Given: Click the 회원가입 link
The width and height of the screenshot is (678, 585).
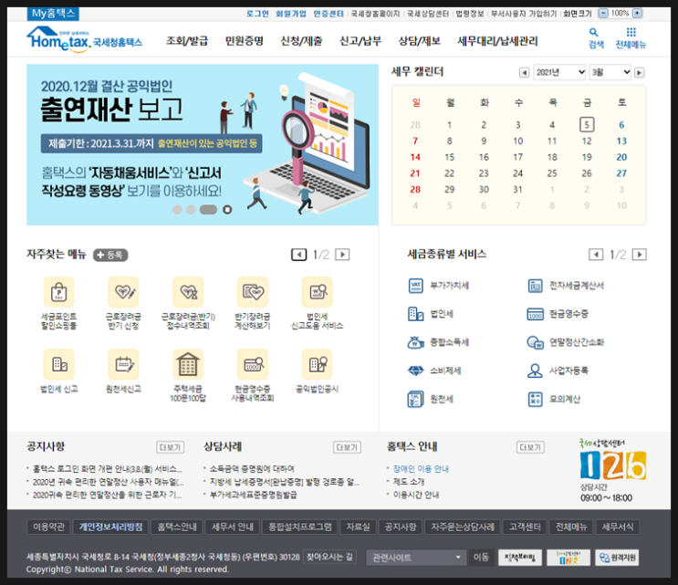Looking at the screenshot, I should (x=290, y=14).
